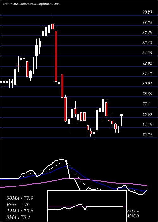Click inside the MACD inset chart
Image resolution: width=158 pixels, height=222 pixels.
coord(87,206)
